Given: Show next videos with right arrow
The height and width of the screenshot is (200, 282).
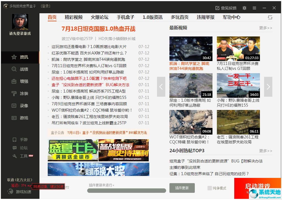Looking at the screenshot, I should click(x=268, y=87).
